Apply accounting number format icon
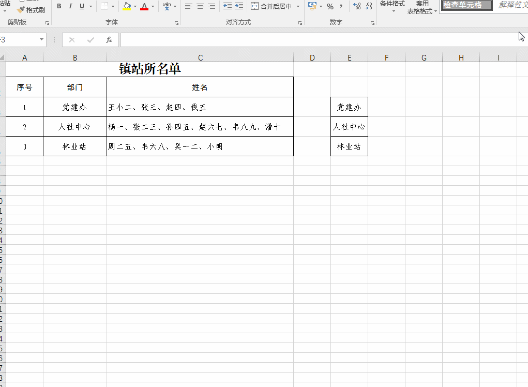The width and height of the screenshot is (528, 387). [x=312, y=6]
